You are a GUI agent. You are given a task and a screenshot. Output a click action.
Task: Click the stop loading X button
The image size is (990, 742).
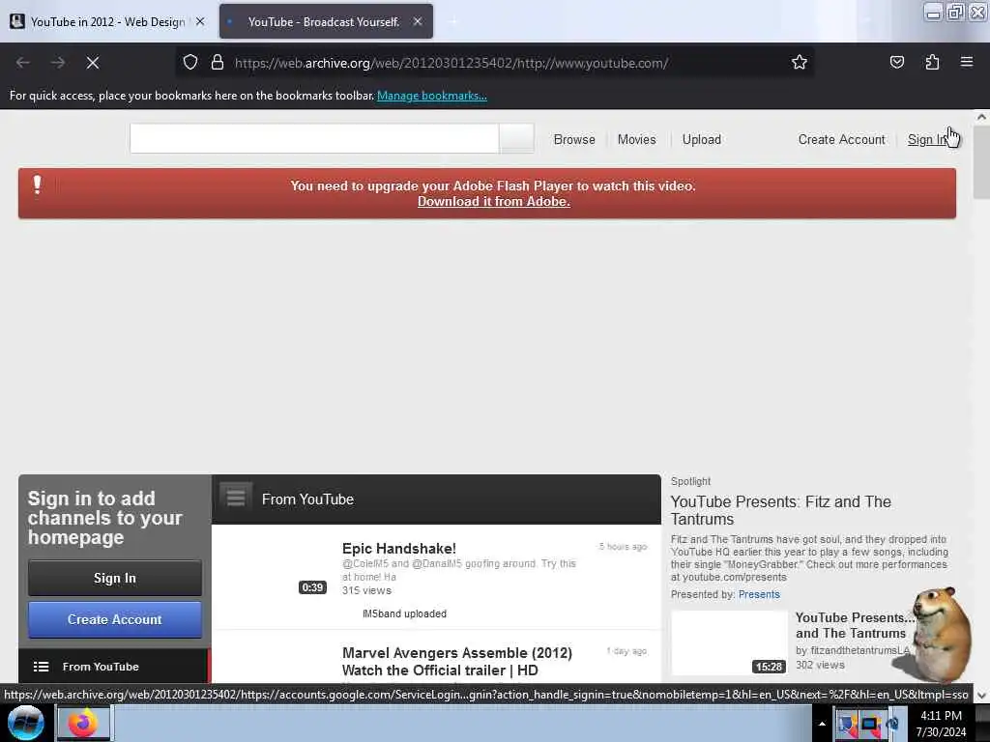pos(93,63)
